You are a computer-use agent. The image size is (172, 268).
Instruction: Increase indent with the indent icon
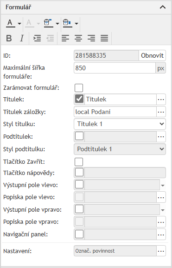pos(37,38)
